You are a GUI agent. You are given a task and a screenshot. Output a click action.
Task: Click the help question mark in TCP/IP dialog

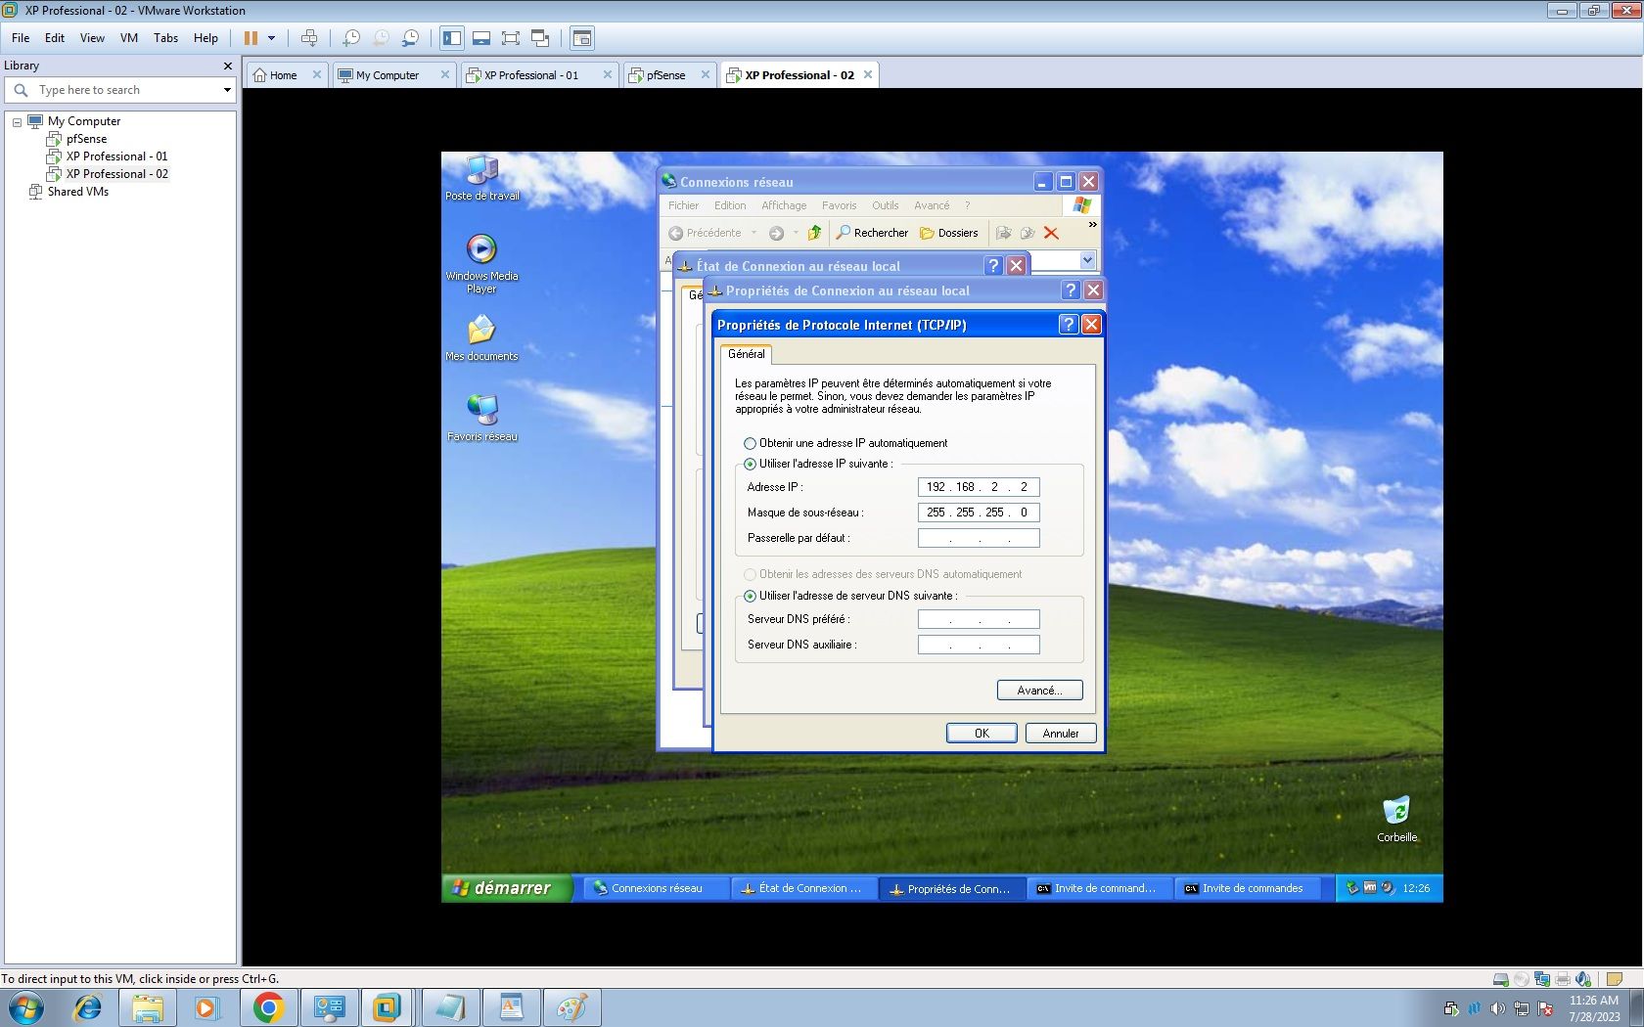pos(1069,325)
